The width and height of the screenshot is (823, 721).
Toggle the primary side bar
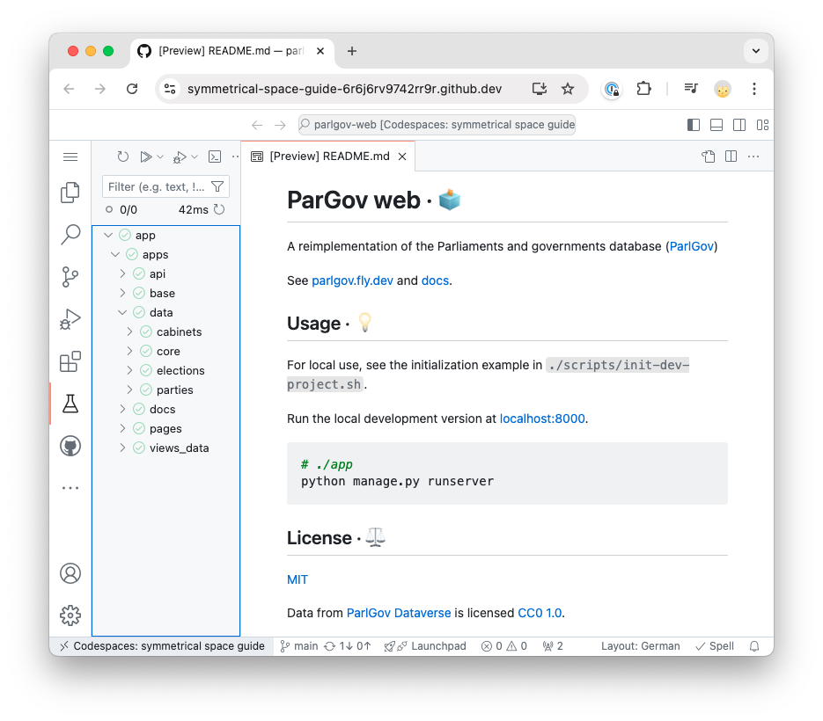(x=694, y=125)
